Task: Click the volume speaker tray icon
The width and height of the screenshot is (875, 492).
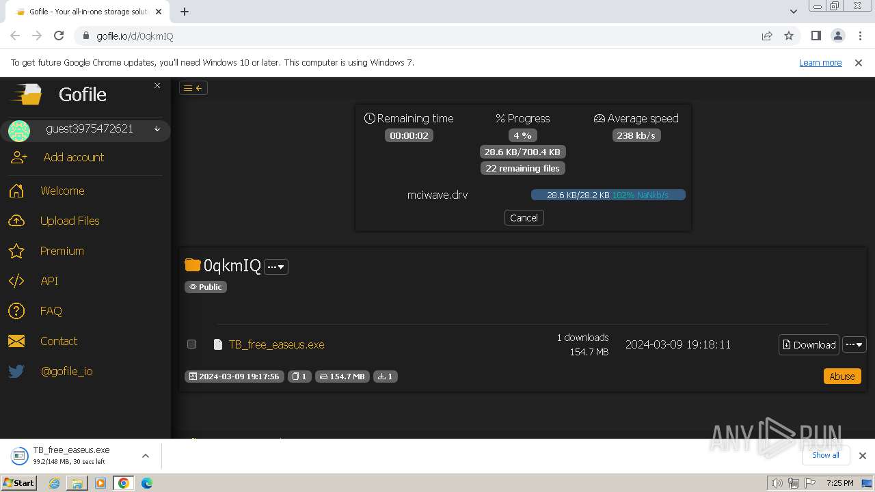Action: (777, 483)
